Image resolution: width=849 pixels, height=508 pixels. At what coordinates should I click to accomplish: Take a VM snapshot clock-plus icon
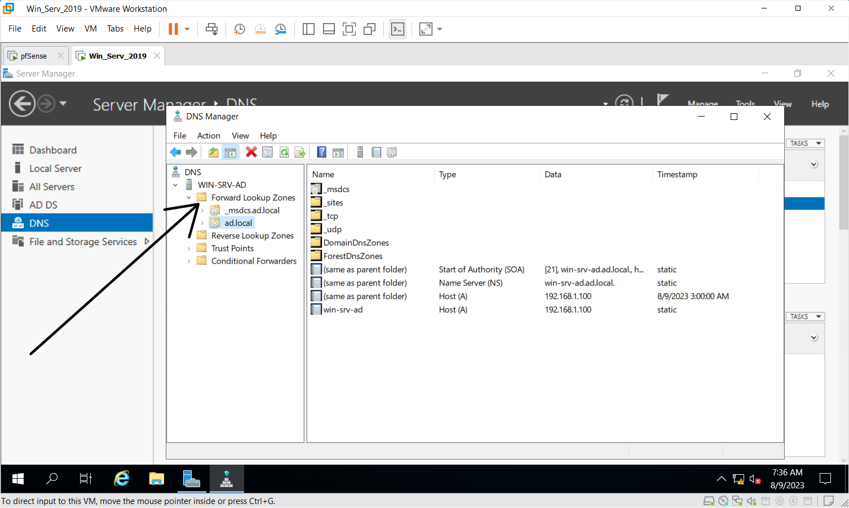240,29
